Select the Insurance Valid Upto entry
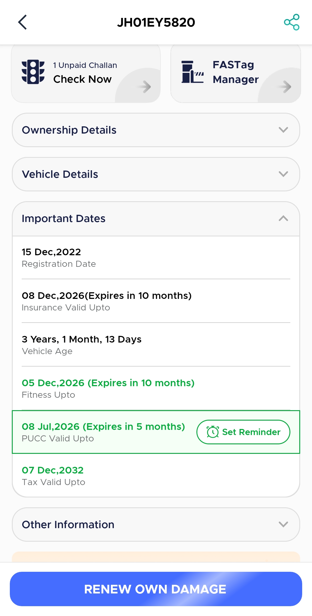 coord(156,301)
